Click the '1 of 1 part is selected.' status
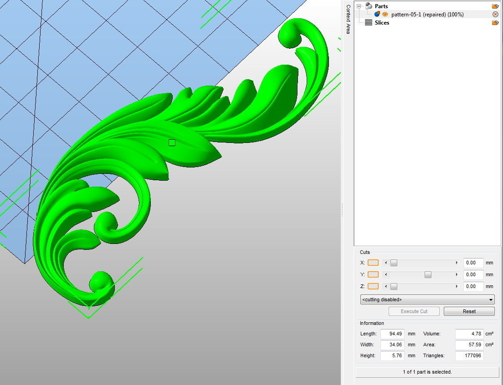Viewport: 503px width, 385px height. tap(427, 372)
